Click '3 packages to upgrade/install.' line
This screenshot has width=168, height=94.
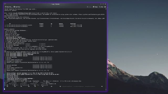coord(14,42)
